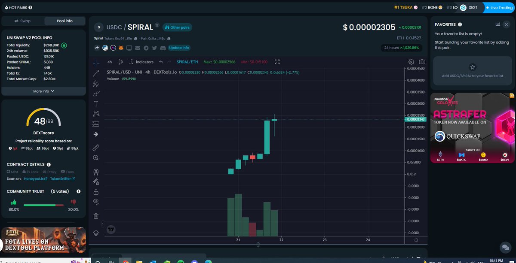The width and height of the screenshot is (516, 263).
Task: Open the chat bubble support icon
Action: 505,247
